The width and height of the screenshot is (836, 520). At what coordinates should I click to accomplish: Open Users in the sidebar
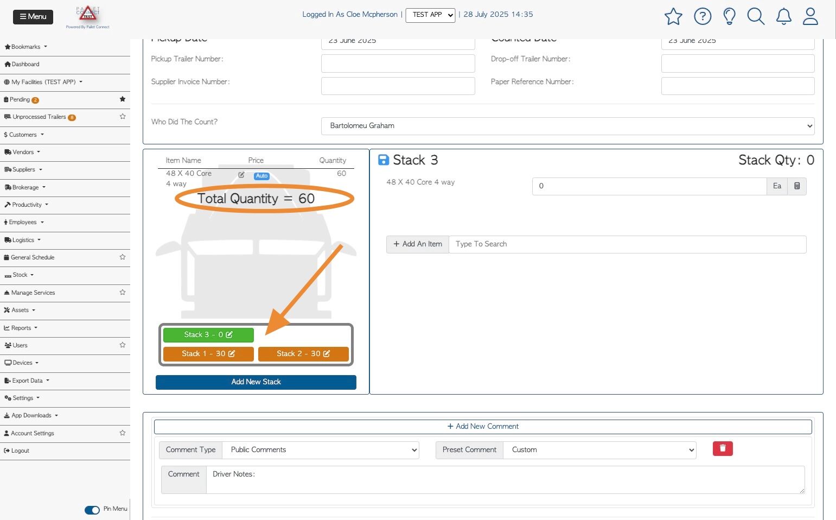tap(16, 345)
